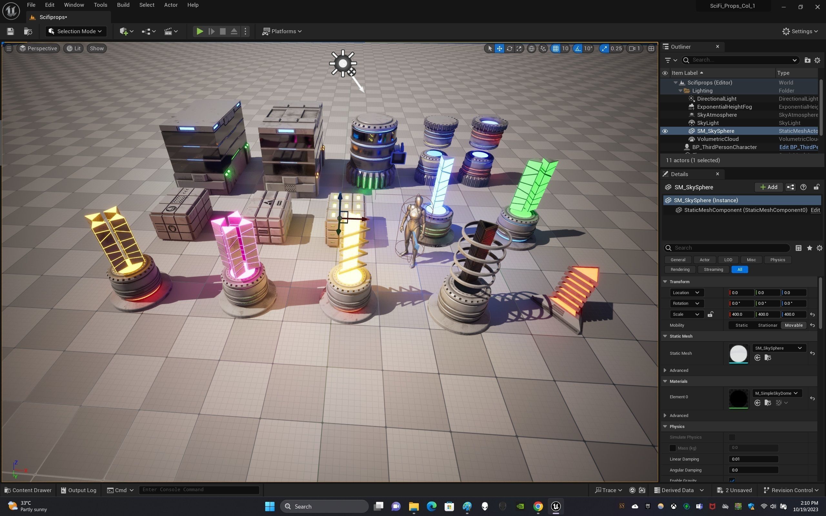Switch to the Physics filter tab in Details
Viewport: 826px width, 516px height.
[777, 260]
